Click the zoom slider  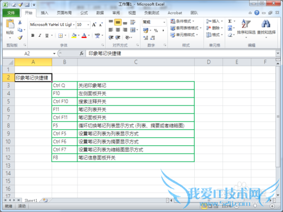point(255,206)
